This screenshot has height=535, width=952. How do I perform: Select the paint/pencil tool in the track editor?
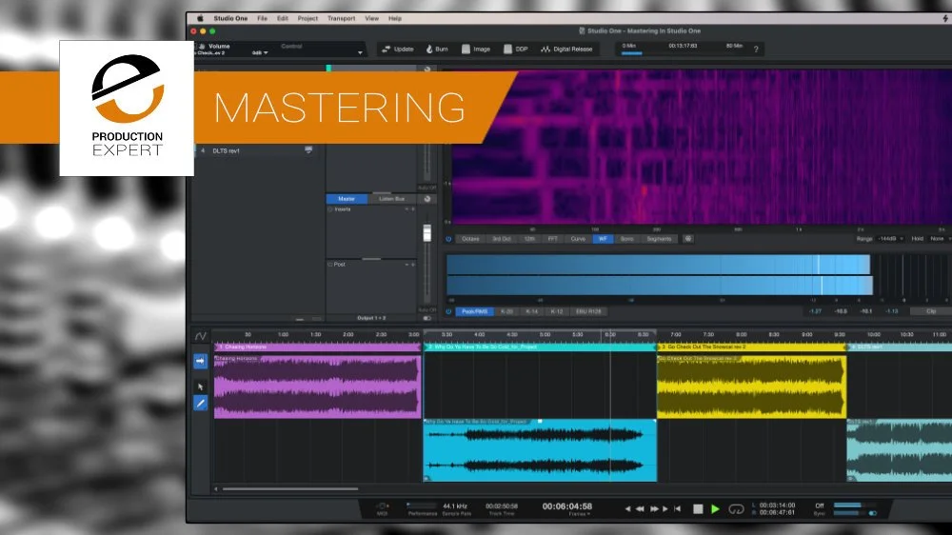pos(200,403)
